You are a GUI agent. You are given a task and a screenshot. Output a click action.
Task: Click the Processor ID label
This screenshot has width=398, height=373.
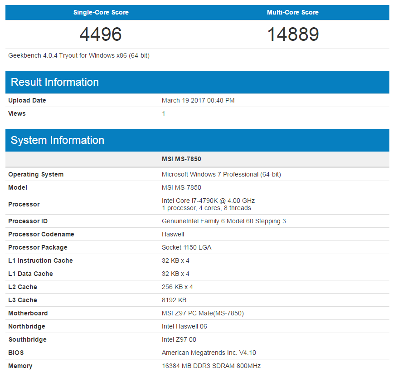28,221
